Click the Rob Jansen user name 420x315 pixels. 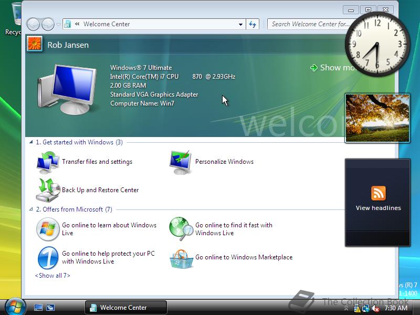coord(68,45)
